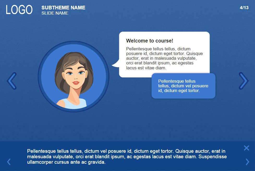Click the caption text starting 'Pellentesque tellus tellus, dictum vel'

click(127, 157)
